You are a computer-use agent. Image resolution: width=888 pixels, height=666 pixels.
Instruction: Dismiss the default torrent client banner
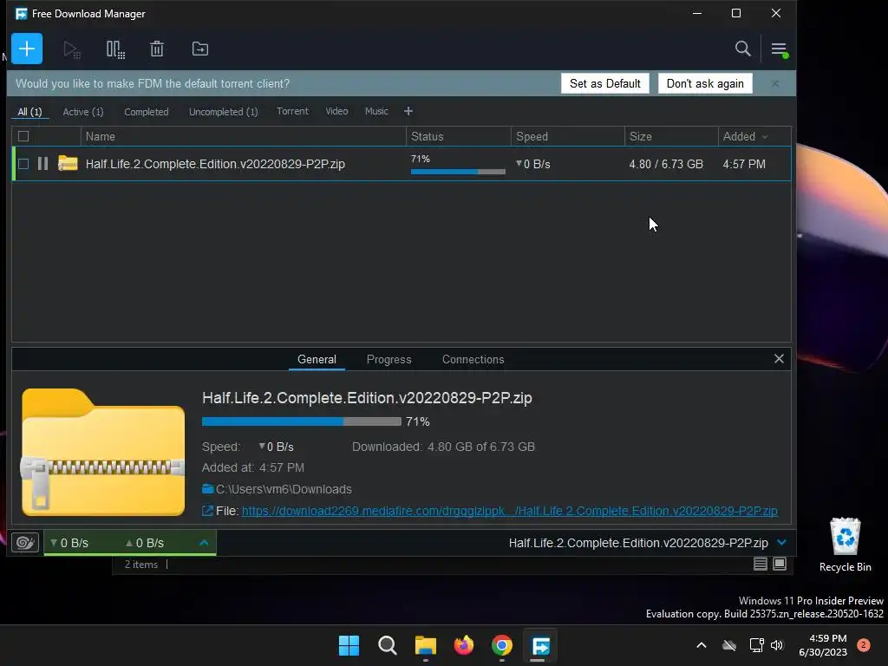pyautogui.click(x=775, y=84)
